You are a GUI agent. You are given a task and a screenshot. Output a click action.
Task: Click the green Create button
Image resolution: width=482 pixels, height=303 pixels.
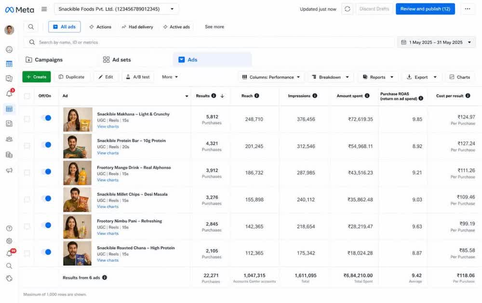pyautogui.click(x=36, y=77)
